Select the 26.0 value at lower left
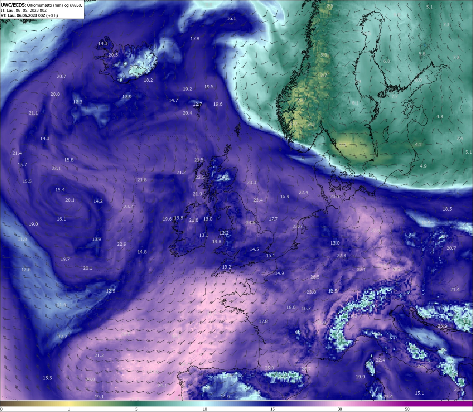The width and height of the screenshot is (473, 412). click(x=90, y=379)
